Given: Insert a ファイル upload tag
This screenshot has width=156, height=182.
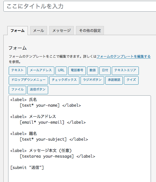Looking at the screenshot, I should 17,90.
